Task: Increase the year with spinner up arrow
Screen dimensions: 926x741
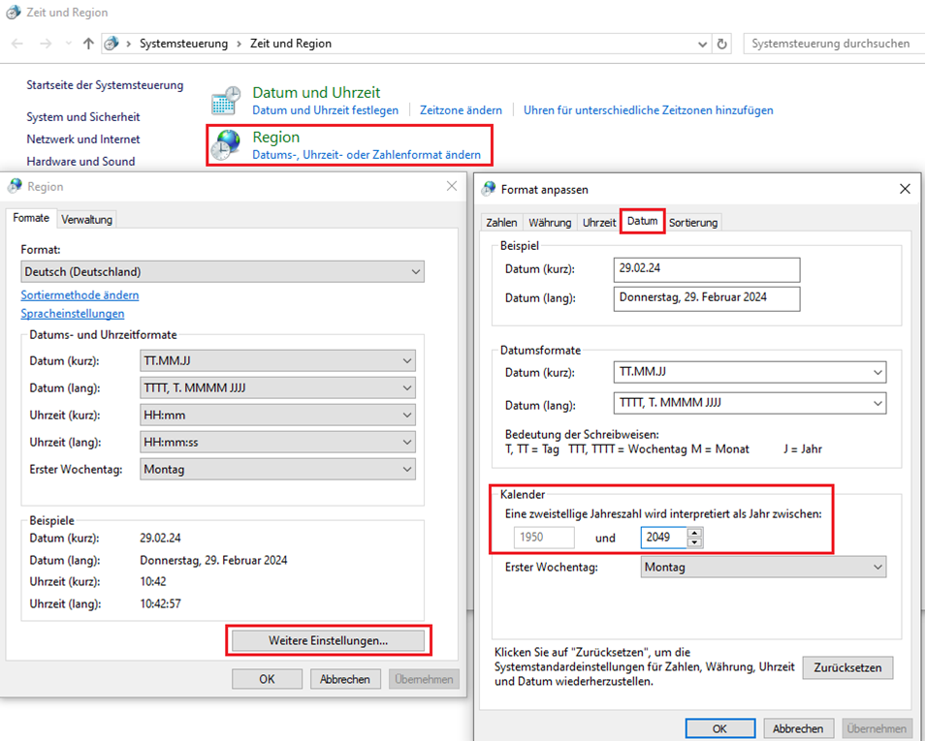Action: point(694,532)
